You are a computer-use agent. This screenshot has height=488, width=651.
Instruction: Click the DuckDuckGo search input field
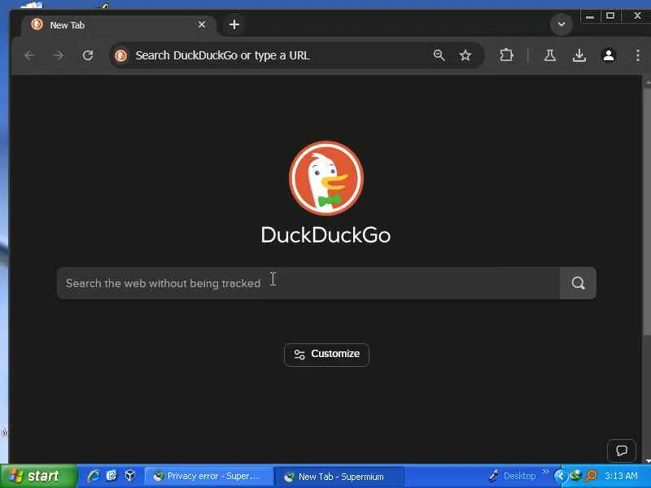[x=308, y=283]
